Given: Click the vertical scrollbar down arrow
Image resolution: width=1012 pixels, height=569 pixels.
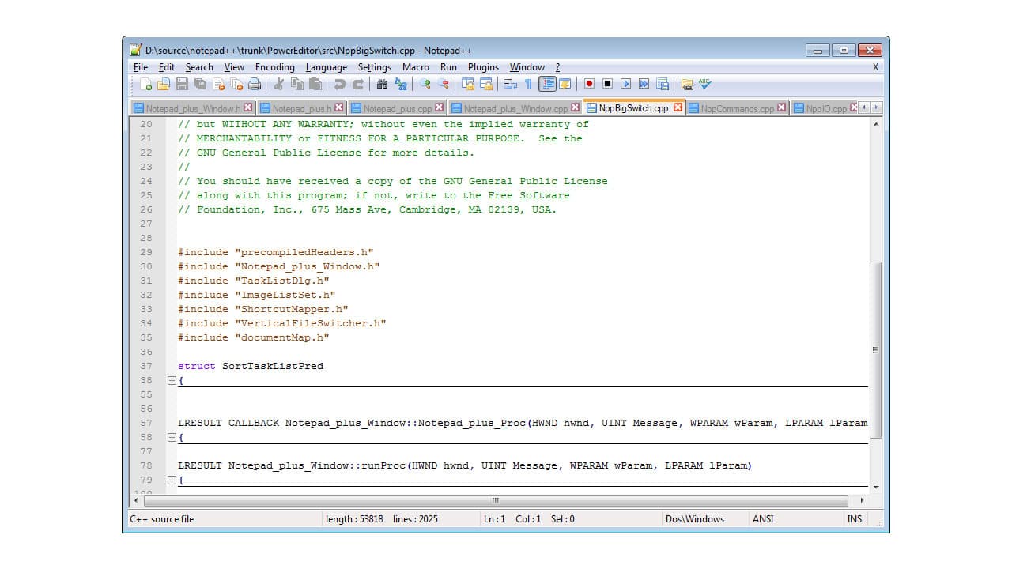Looking at the screenshot, I should pos(876,488).
